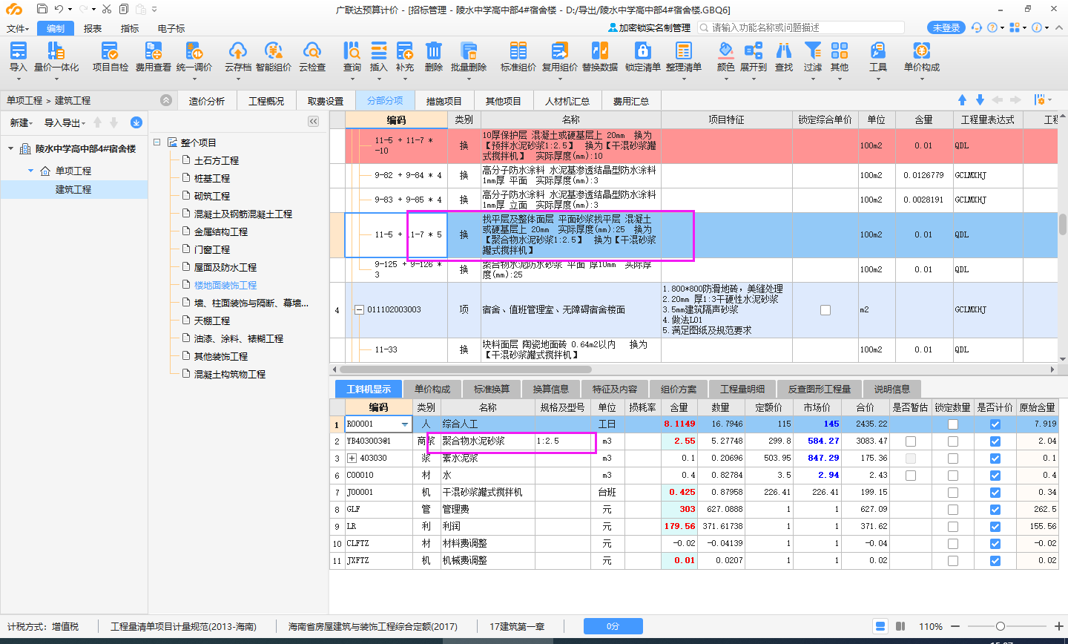Toggle 锁定数量 checkbox for 聚合物水泥砂浆 row
1068x644 pixels.
coord(953,441)
